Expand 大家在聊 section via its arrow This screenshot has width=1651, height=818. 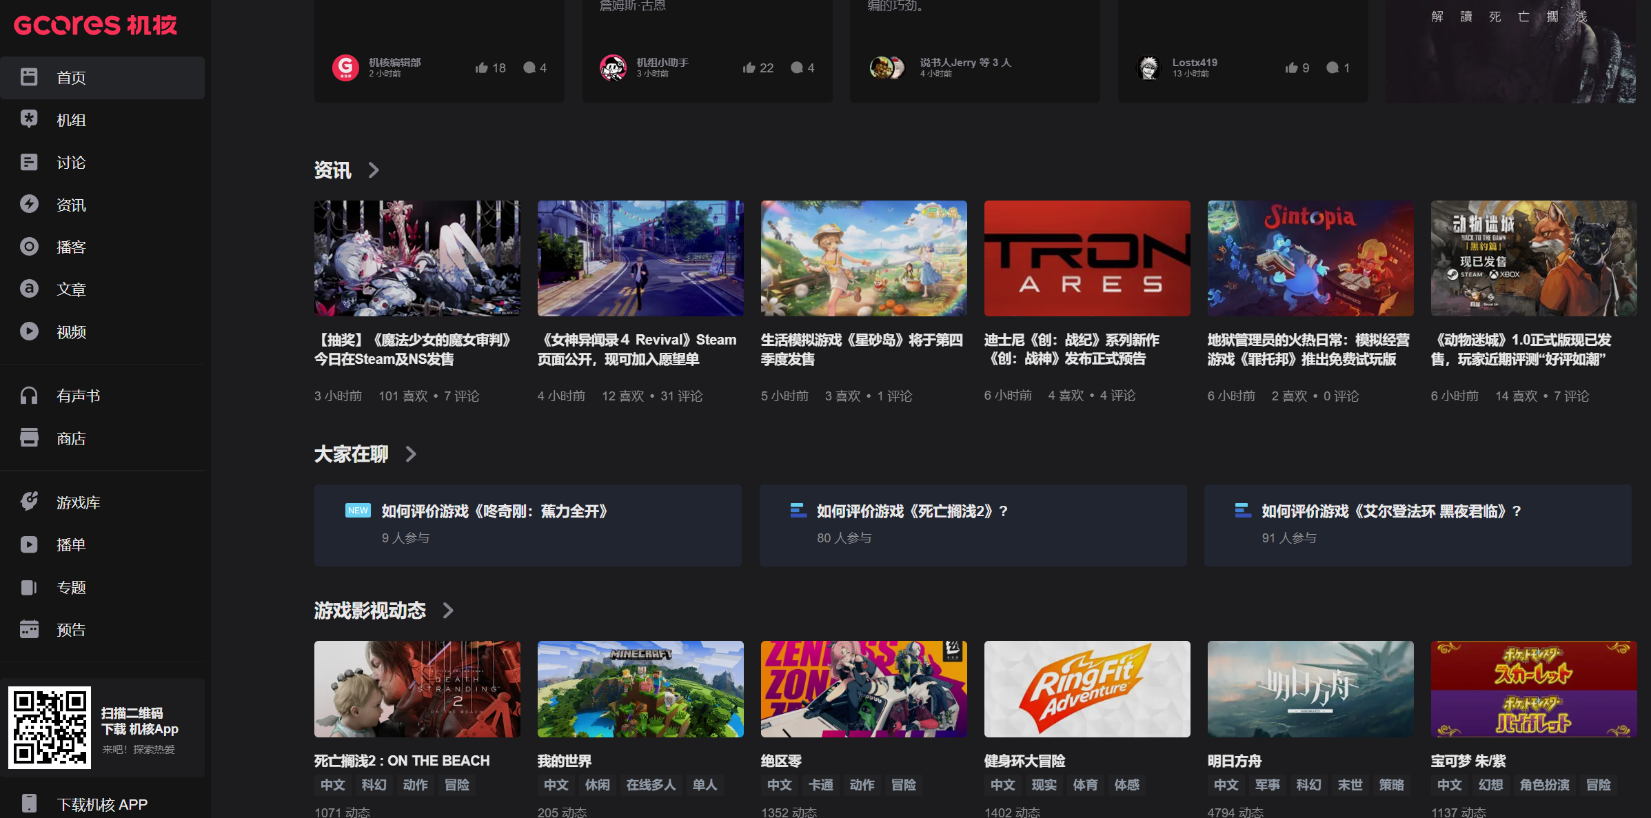(411, 454)
